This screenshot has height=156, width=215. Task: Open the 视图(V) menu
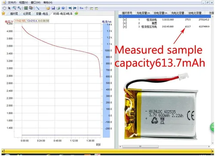24,3
